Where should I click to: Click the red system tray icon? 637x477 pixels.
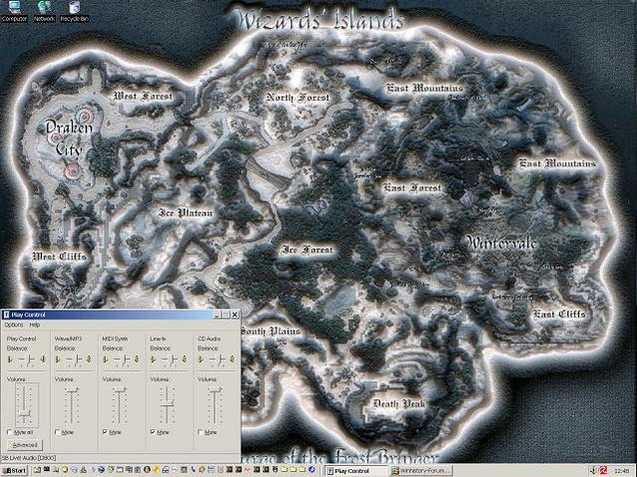pyautogui.click(x=603, y=470)
